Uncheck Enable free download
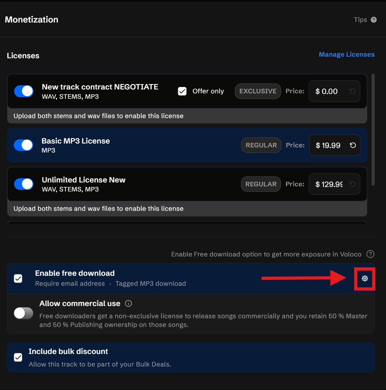386x390 pixels. pos(18,278)
